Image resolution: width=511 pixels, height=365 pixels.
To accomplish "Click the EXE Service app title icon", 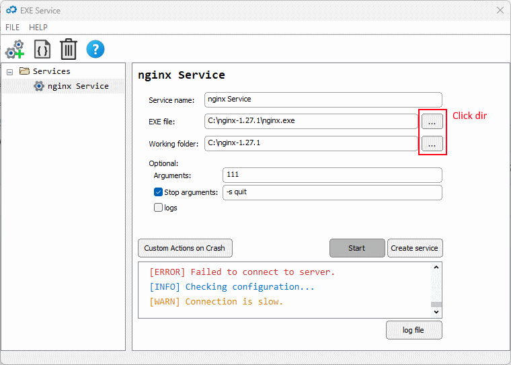I will point(11,10).
